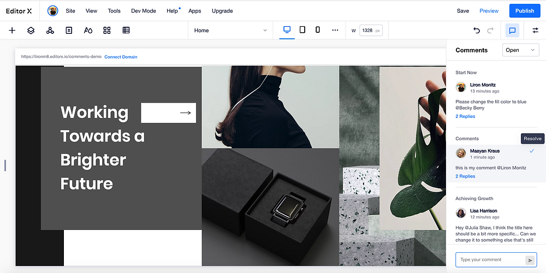The image size is (546, 273).
Task: Send the comment with arrow icon
Action: tap(530, 260)
